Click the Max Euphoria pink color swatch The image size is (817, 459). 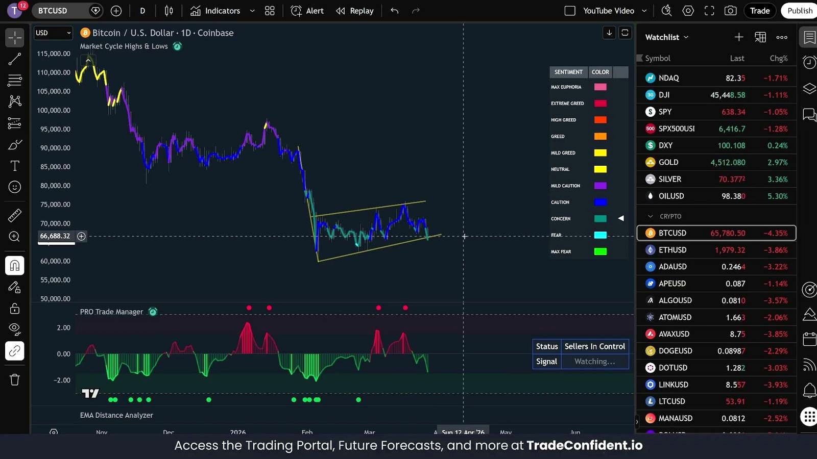[600, 87]
